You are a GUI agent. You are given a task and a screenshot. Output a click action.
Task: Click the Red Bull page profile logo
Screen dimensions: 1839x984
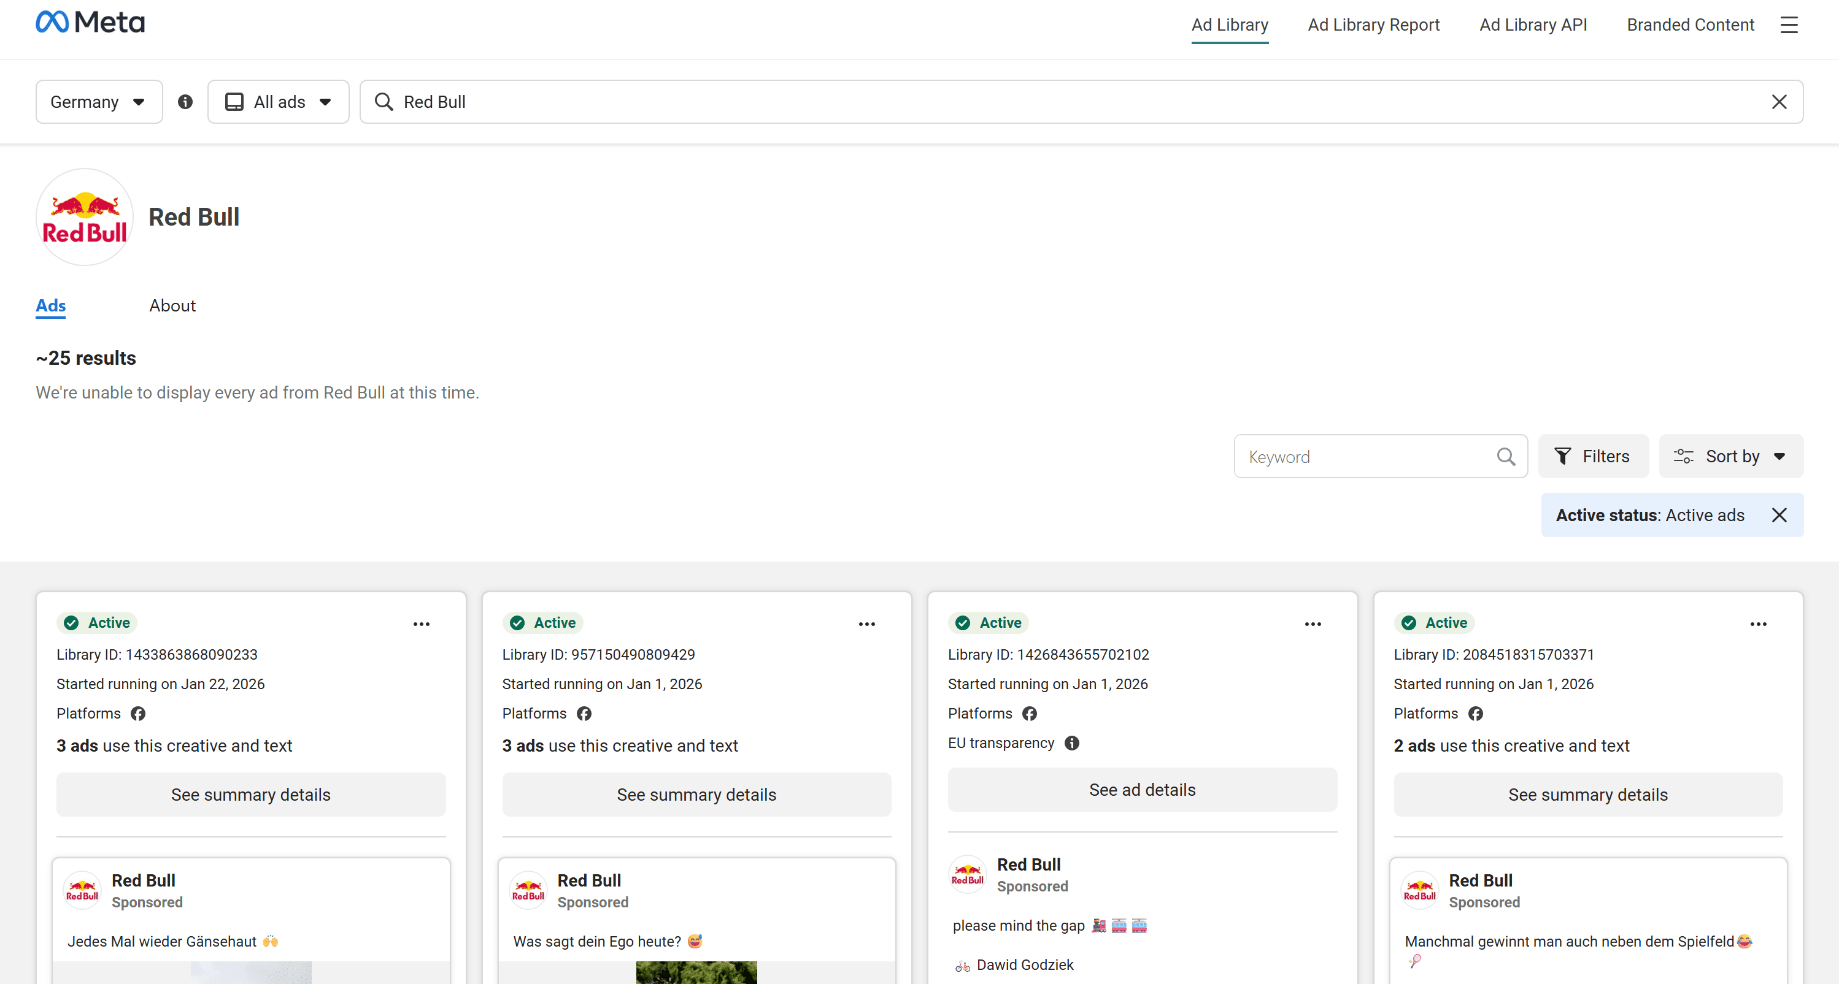pyautogui.click(x=85, y=217)
